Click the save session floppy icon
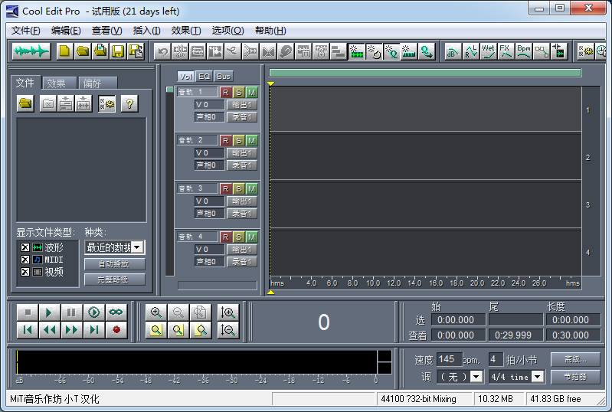This screenshot has height=412, width=612. click(118, 51)
